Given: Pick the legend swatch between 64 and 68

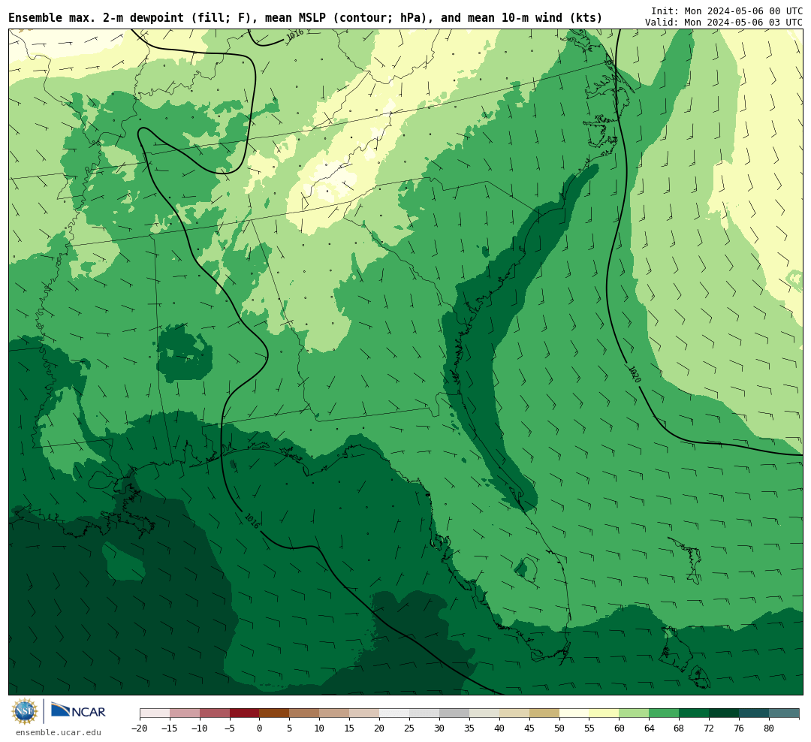Looking at the screenshot, I should click(664, 713).
